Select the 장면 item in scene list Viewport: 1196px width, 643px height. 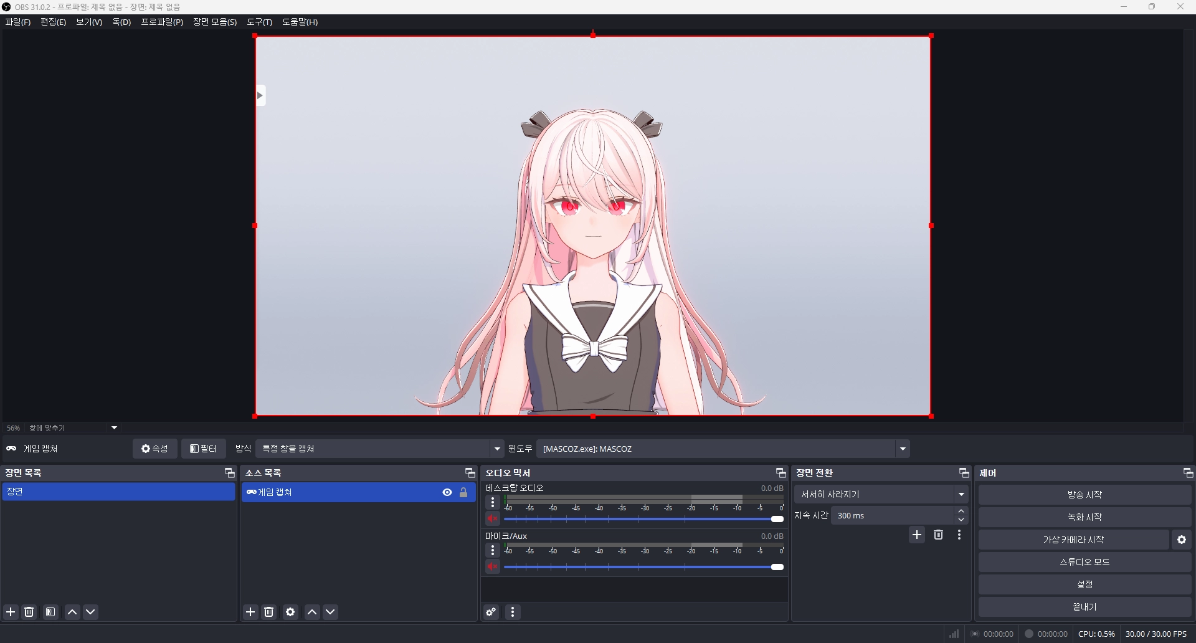pos(118,492)
